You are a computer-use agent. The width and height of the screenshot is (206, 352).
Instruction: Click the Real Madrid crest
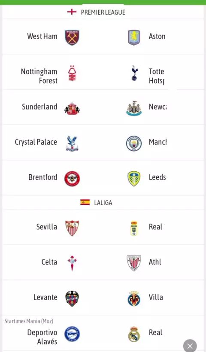[x=134, y=334]
